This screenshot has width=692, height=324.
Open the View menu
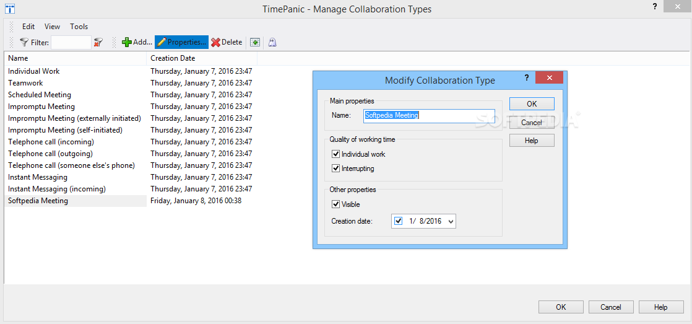point(52,27)
